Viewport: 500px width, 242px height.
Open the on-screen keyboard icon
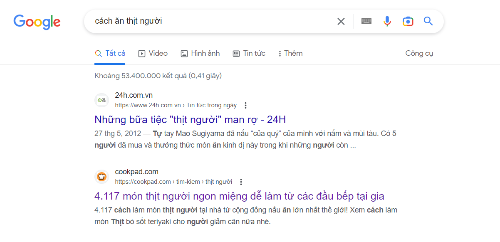pos(366,21)
